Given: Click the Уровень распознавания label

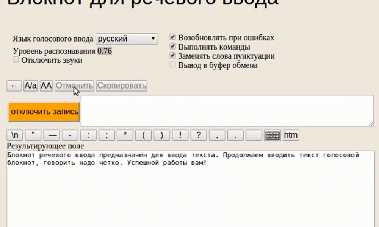Looking at the screenshot, I should coord(54,51).
